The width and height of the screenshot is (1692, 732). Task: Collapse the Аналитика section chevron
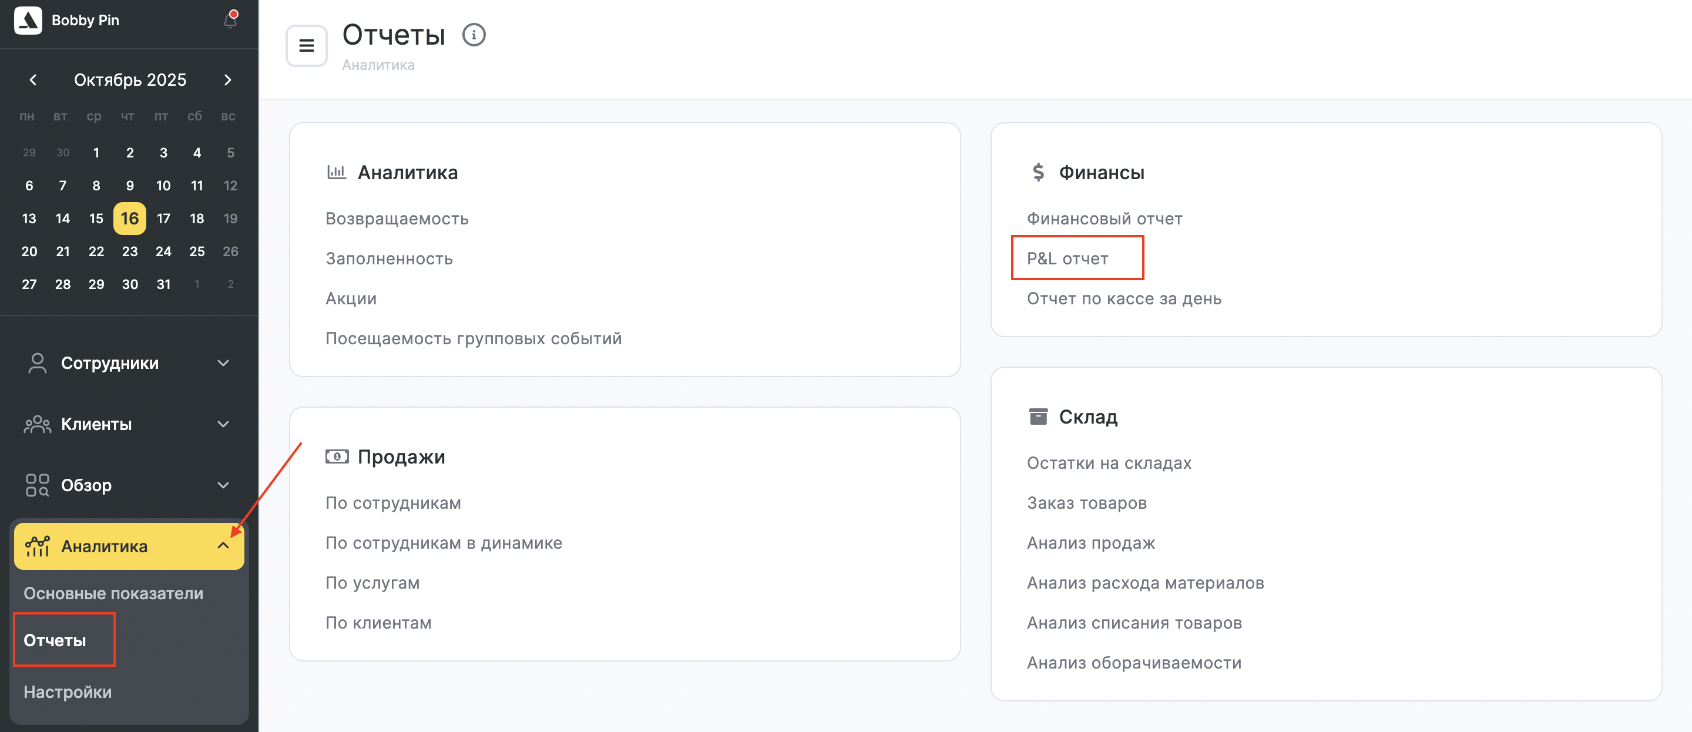tap(223, 546)
